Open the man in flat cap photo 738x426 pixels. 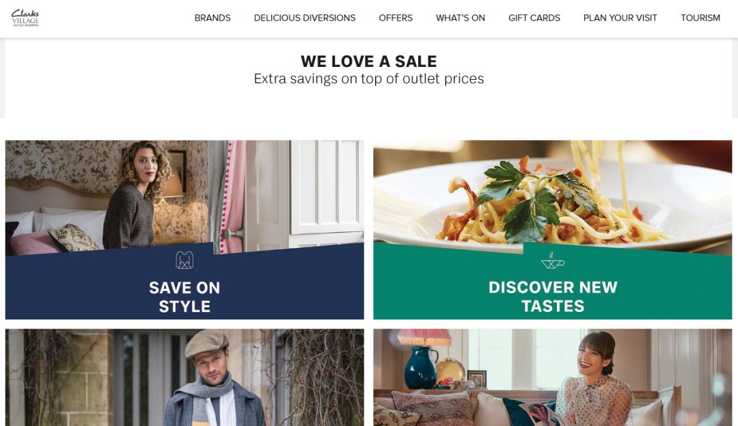[x=184, y=377]
